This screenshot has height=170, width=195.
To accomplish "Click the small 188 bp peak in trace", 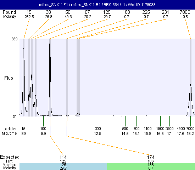I will pyautogui.click(x=67, y=114).
